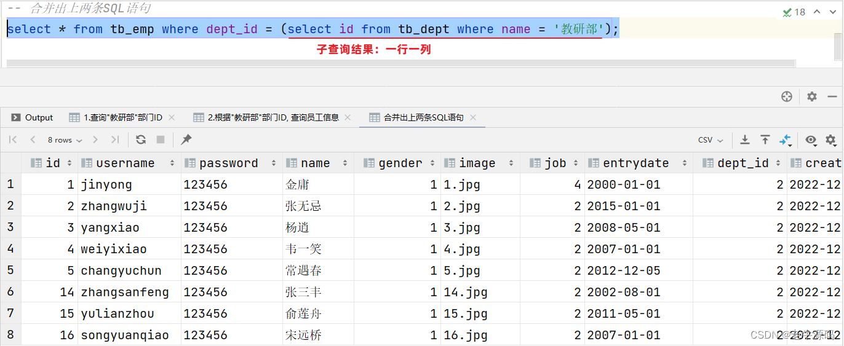Screen dimensions: 844x346
Task: Jump to next problem with down chevron
Action: [832, 12]
